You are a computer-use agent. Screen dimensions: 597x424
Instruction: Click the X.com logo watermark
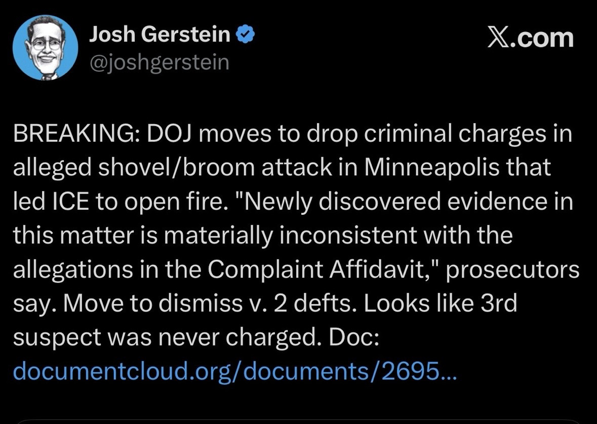tap(530, 38)
